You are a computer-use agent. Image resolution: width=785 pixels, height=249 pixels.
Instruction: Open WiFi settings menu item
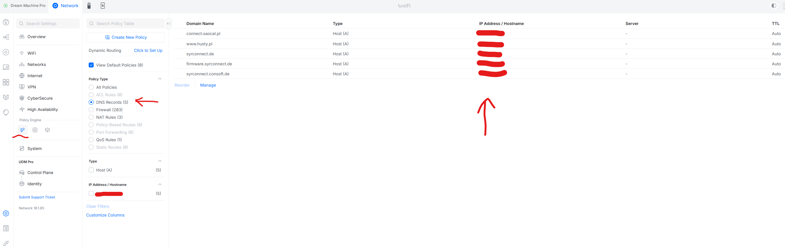pyautogui.click(x=48, y=53)
